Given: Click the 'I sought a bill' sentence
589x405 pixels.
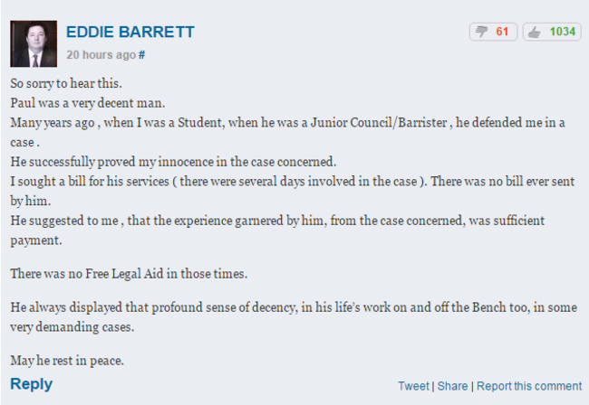Looking at the screenshot, I should click(293, 191).
